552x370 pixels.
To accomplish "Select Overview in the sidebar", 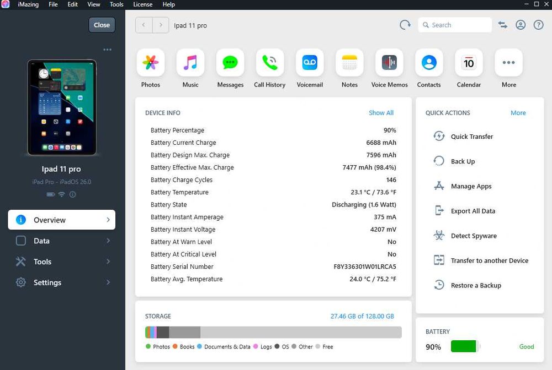I will (x=62, y=220).
